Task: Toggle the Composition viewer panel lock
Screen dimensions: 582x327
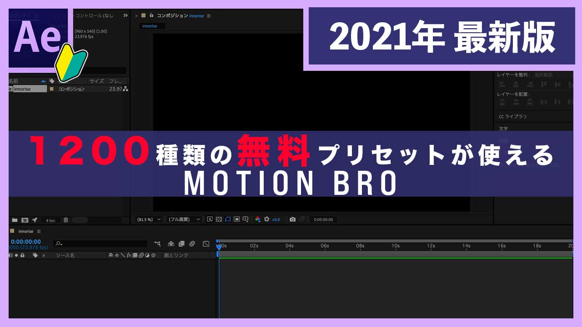Action: (152, 15)
